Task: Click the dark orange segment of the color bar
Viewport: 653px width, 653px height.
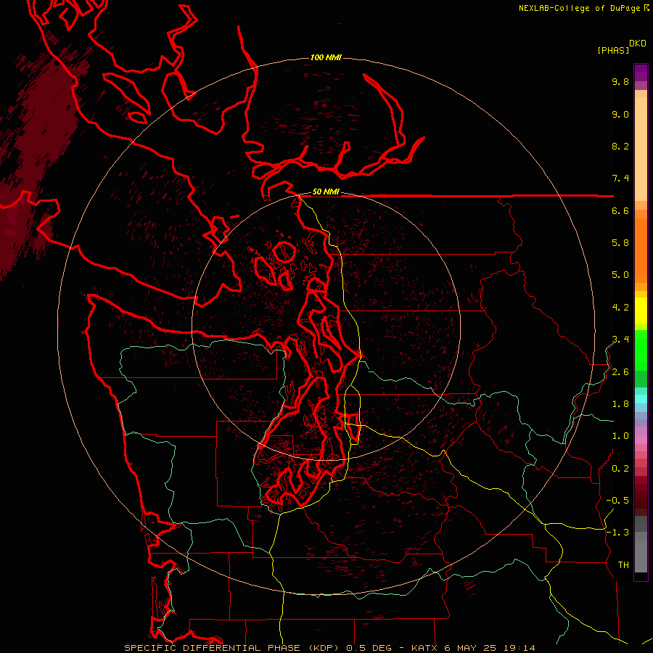Action: (641, 250)
